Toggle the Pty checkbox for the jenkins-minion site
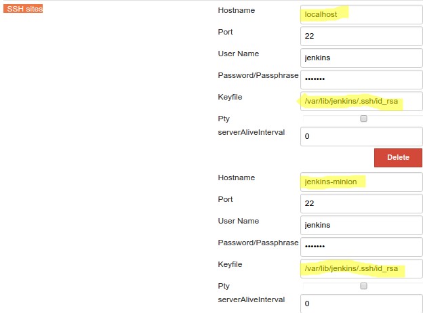 pyautogui.click(x=363, y=286)
